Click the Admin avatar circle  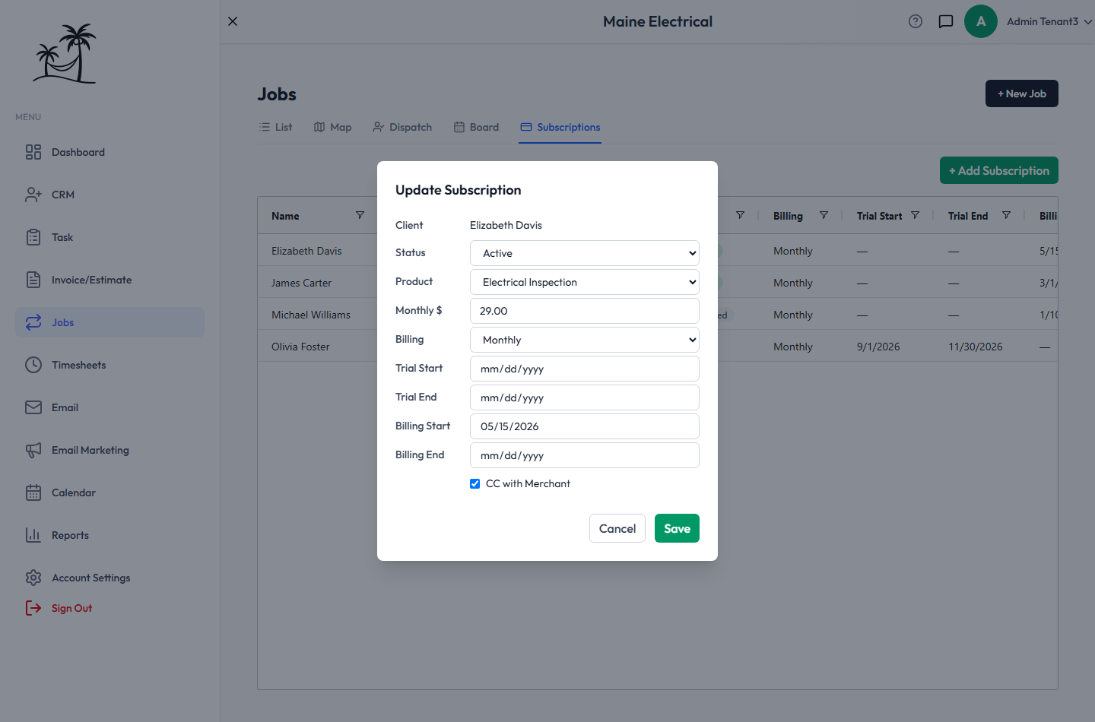tap(981, 21)
